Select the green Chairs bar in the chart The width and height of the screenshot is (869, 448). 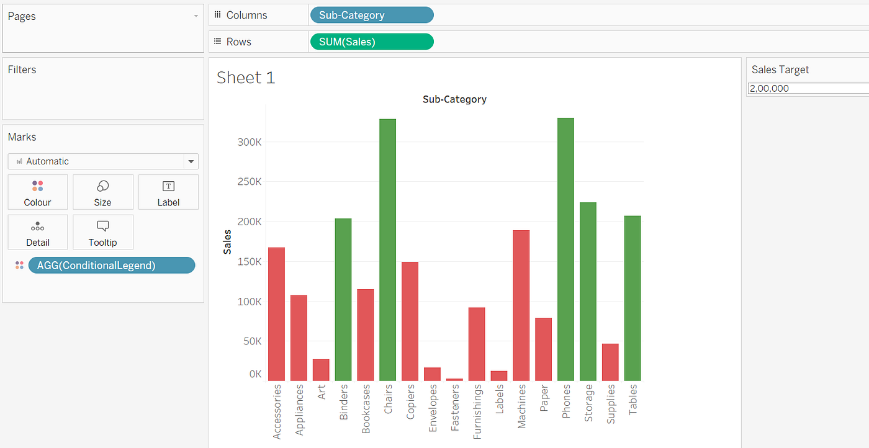click(387, 248)
